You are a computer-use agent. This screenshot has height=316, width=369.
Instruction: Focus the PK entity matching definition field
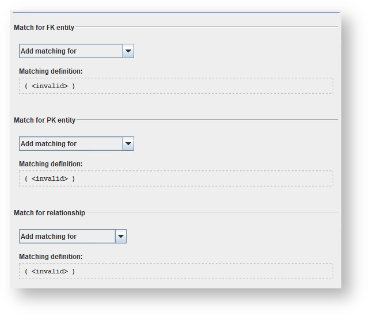click(x=176, y=178)
